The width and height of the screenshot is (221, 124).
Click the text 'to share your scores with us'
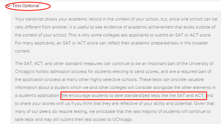coord(42,103)
